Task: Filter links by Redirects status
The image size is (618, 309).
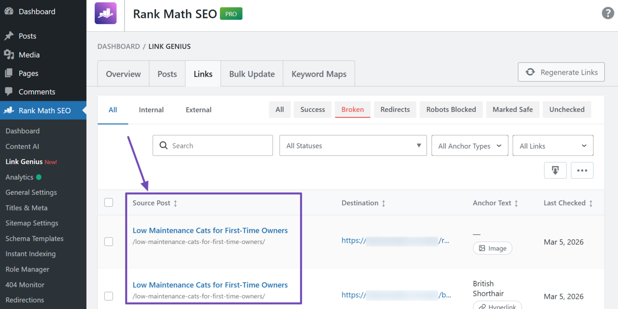Action: 395,110
